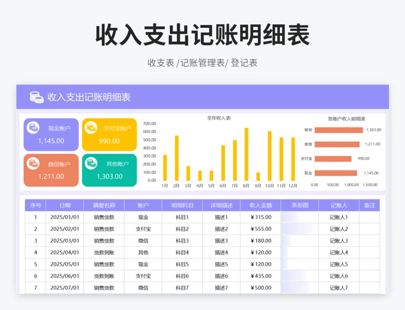Select the amount cell ¥180.00

click(261, 241)
